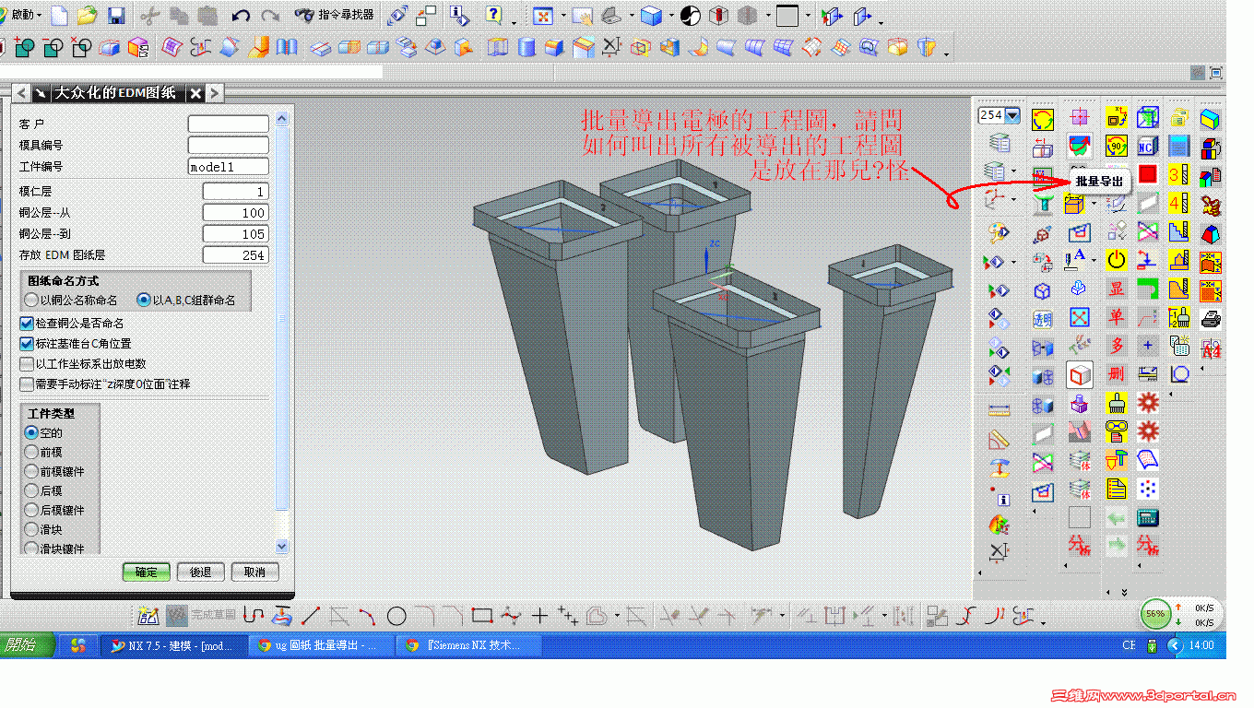Click the 模具编号 input field
Image resolution: width=1254 pixels, height=708 pixels.
point(229,145)
